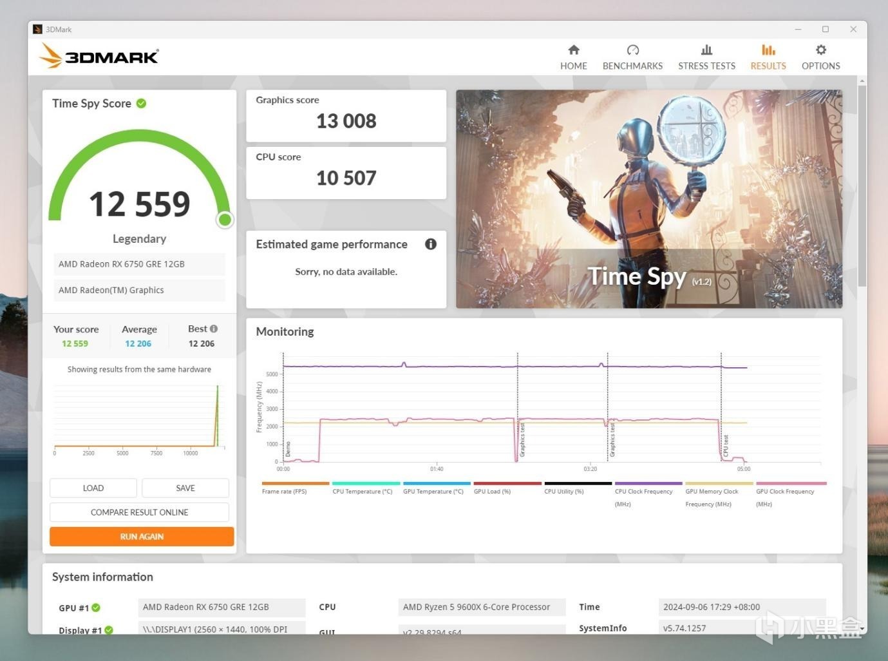Viewport: 888px width, 661px height.
Task: Click the scrollbar up arrow
Action: [x=862, y=81]
